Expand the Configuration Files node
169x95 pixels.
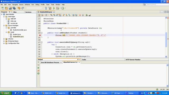(4, 43)
